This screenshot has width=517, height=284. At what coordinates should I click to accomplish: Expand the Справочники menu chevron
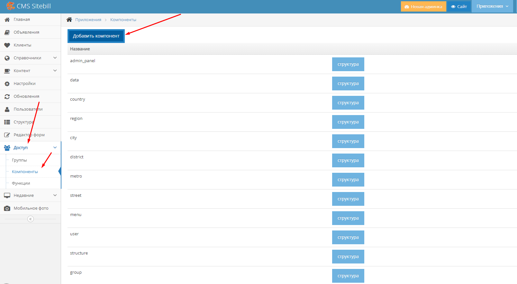55,58
